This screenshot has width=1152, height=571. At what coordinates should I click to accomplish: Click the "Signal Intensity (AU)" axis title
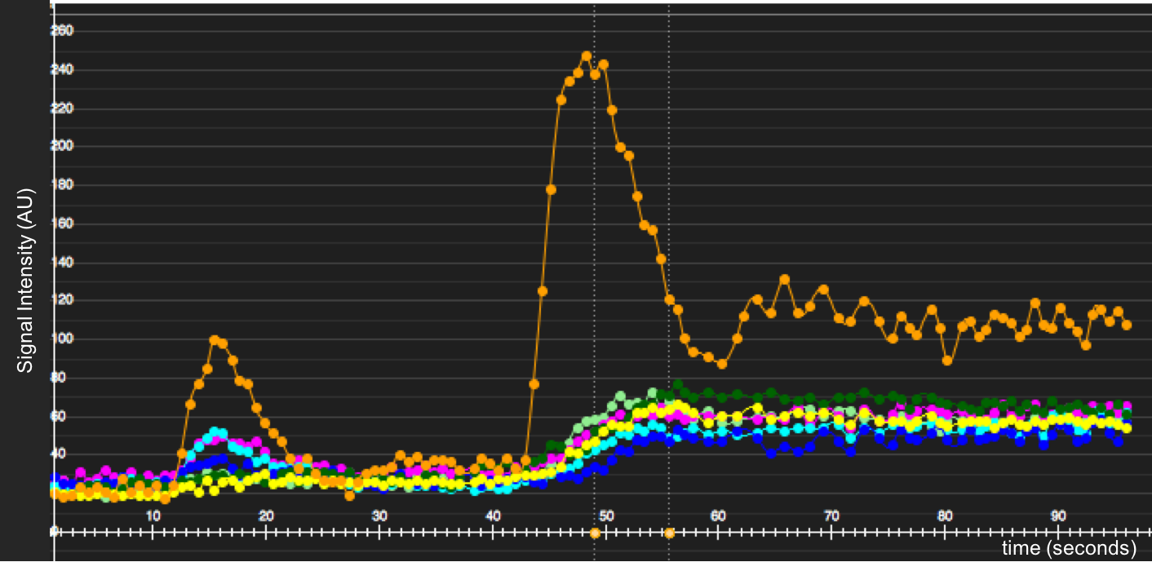pyautogui.click(x=26, y=280)
